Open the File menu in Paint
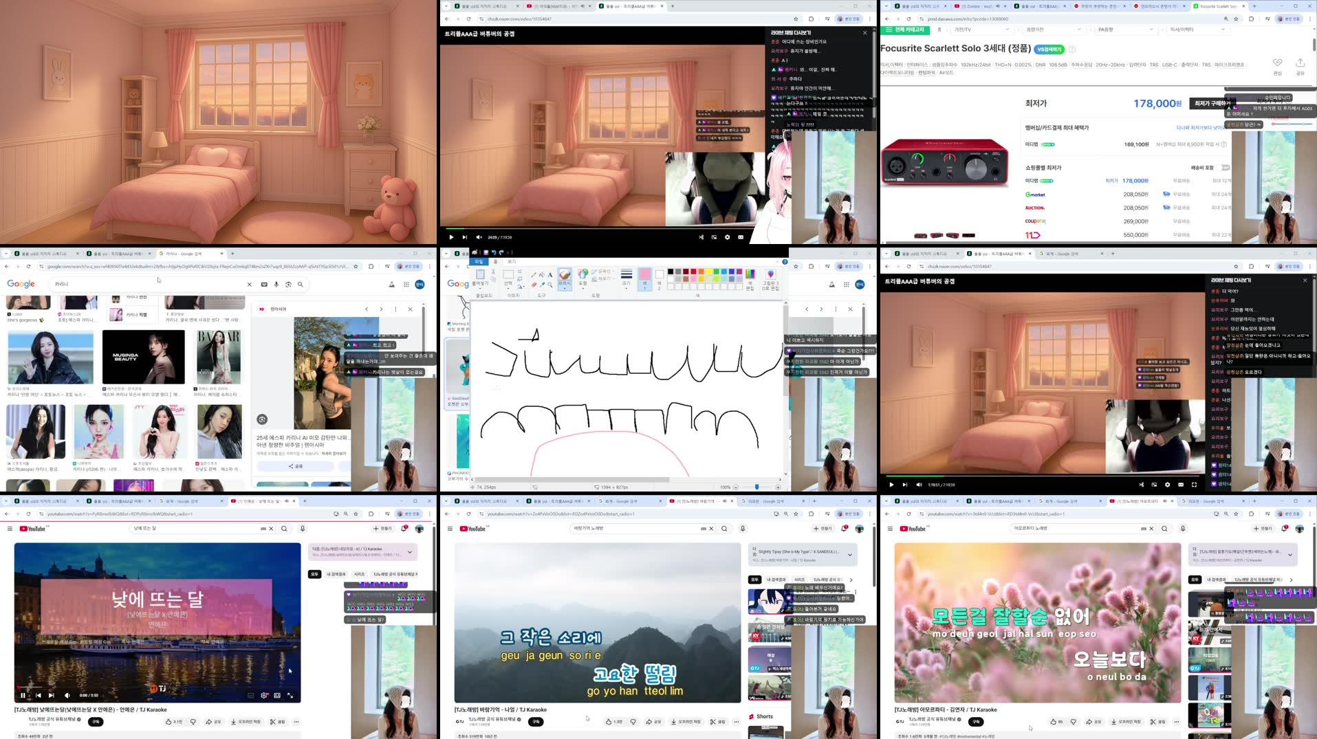This screenshot has height=739, width=1317. point(479,261)
